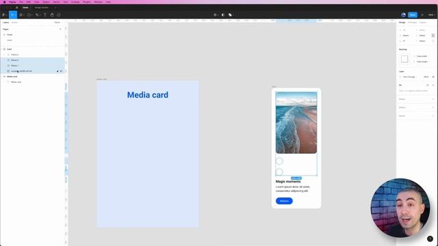Click the Create component icon

point(215,15)
